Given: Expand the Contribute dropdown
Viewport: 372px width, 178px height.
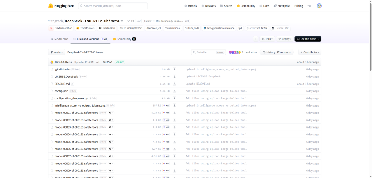Looking at the screenshot, I should click(x=310, y=52).
